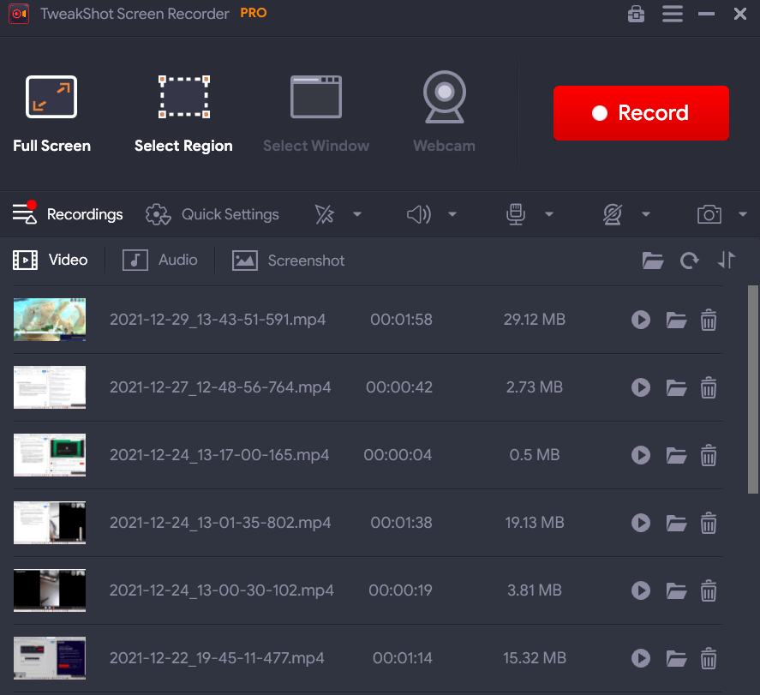Click the camera screenshot icon

(709, 214)
